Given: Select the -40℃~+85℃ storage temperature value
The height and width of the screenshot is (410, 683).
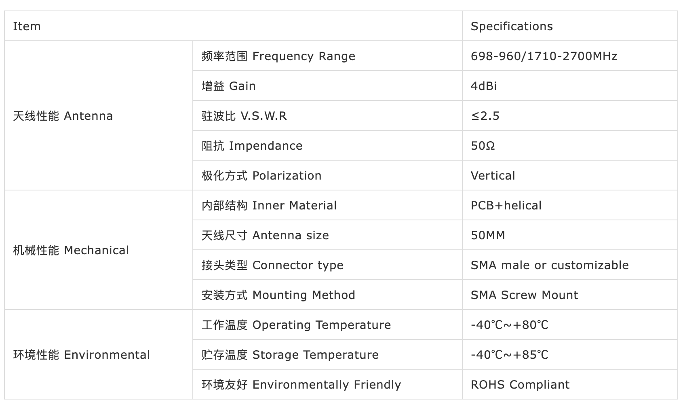Looking at the screenshot, I should (510, 355).
